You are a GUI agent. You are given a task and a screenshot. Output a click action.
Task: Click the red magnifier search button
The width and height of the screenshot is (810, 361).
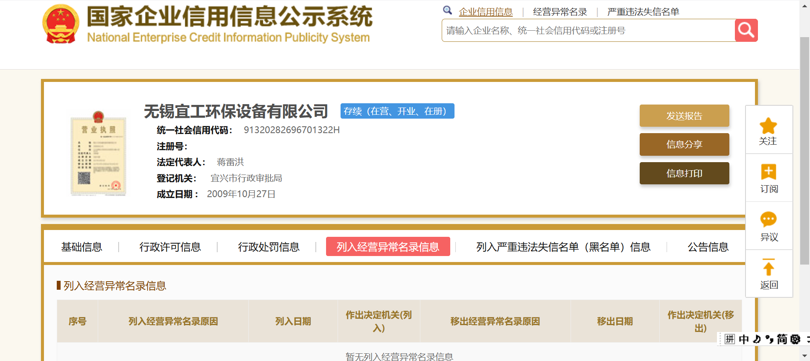click(x=746, y=30)
